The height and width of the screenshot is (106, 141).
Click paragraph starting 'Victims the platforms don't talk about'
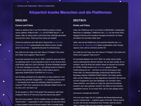[39, 45]
